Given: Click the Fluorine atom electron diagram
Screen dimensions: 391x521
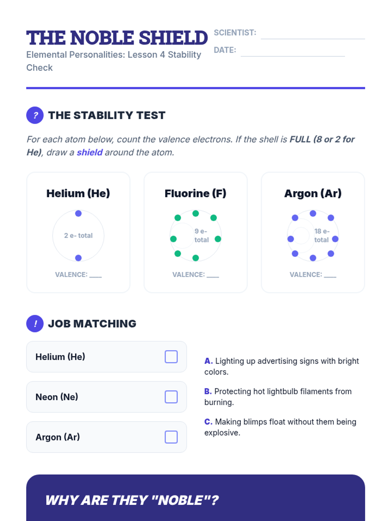Looking at the screenshot, I should (x=195, y=235).
